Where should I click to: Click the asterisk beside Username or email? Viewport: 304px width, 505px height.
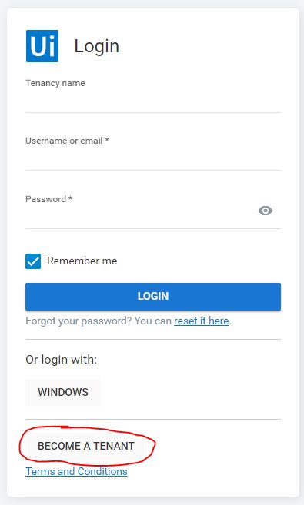tap(107, 140)
